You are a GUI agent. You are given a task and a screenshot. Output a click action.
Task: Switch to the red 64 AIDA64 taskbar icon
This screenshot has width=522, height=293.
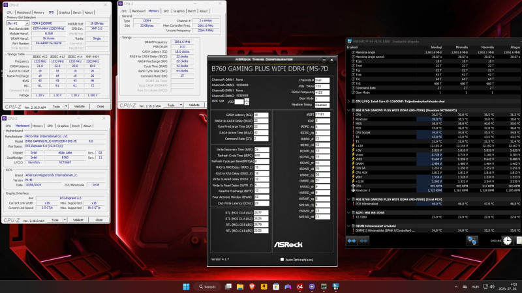(x=300, y=286)
